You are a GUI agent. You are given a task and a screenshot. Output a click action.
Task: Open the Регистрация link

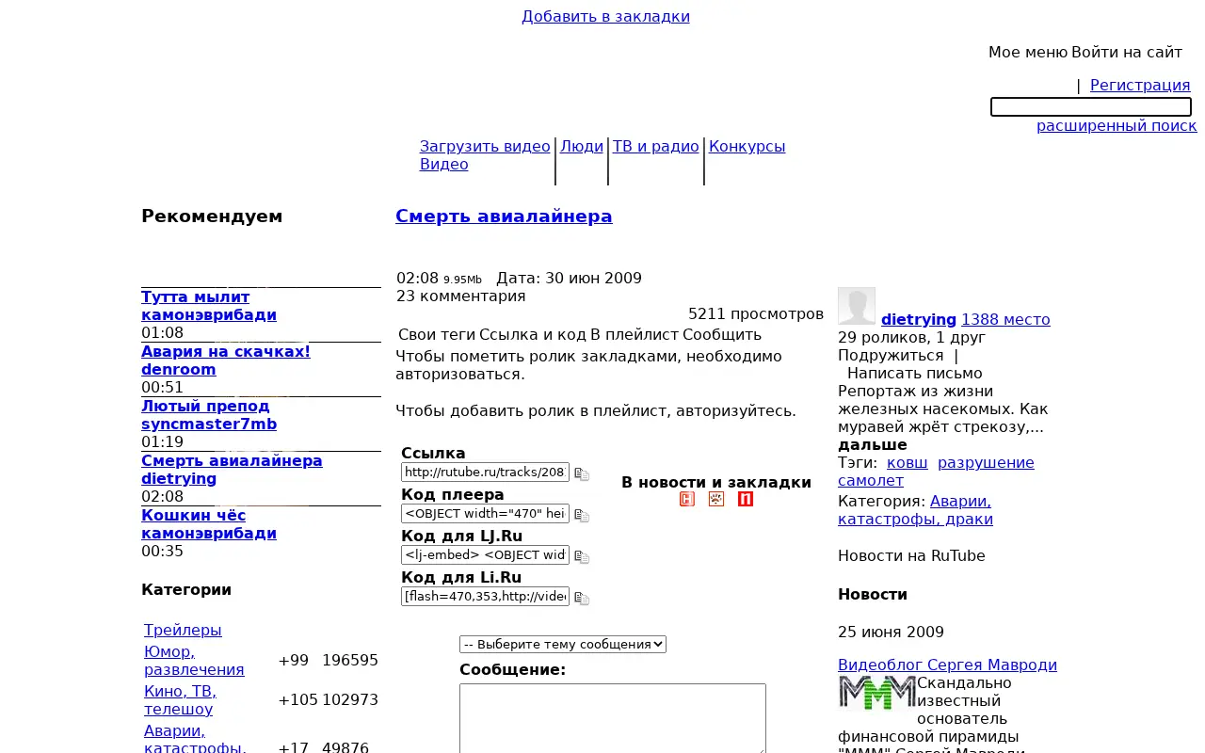coord(1140,86)
